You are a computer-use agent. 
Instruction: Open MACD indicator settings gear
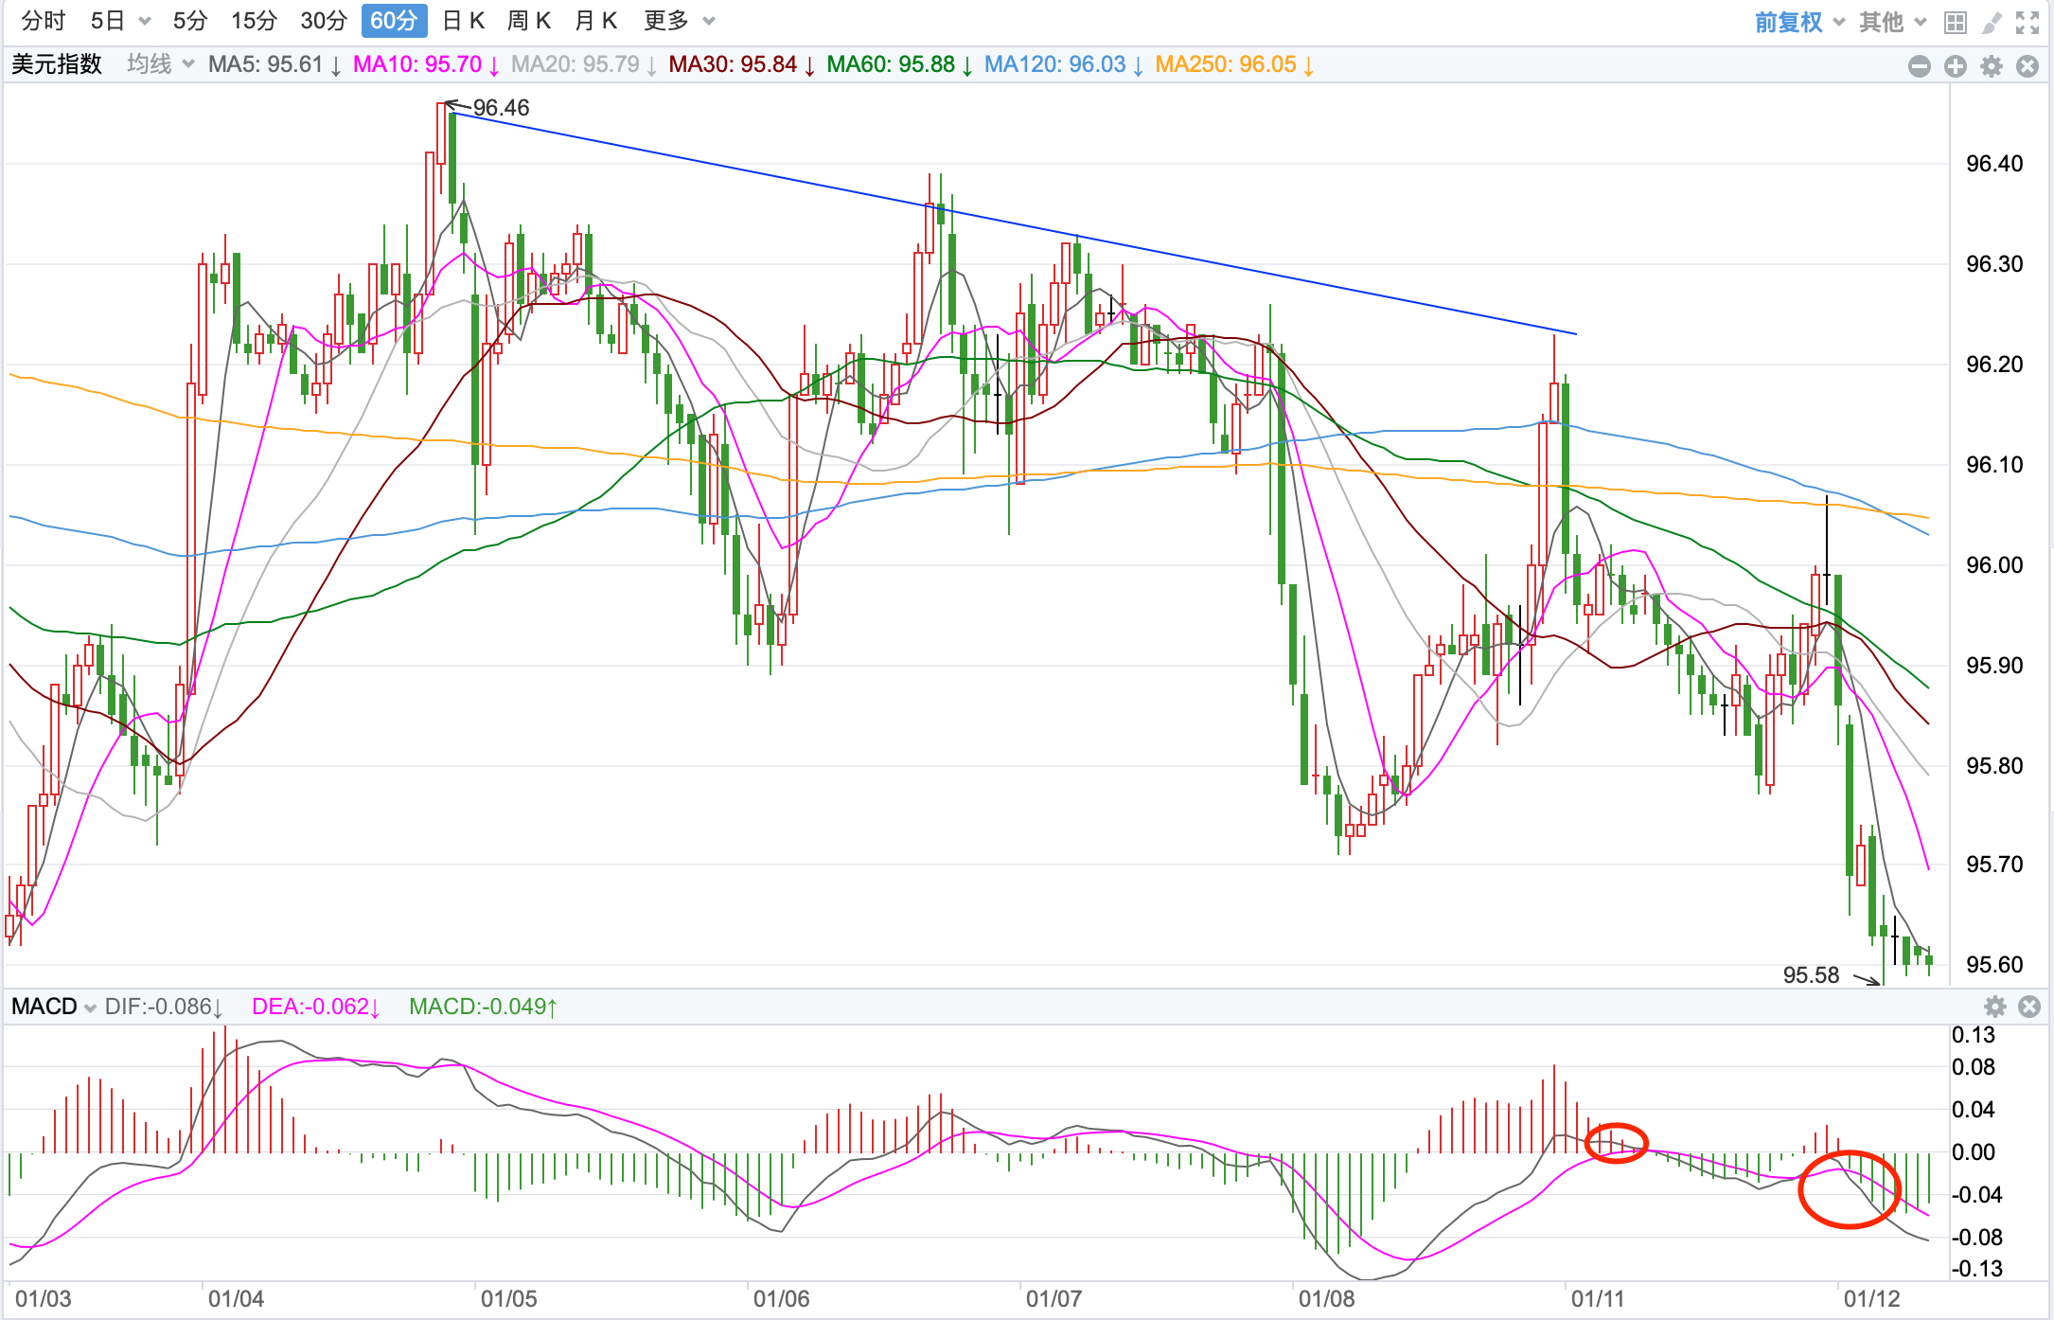1995,1006
